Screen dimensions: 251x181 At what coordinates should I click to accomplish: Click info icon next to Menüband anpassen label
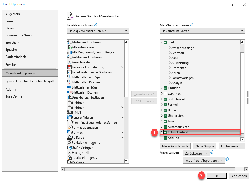click(192, 25)
